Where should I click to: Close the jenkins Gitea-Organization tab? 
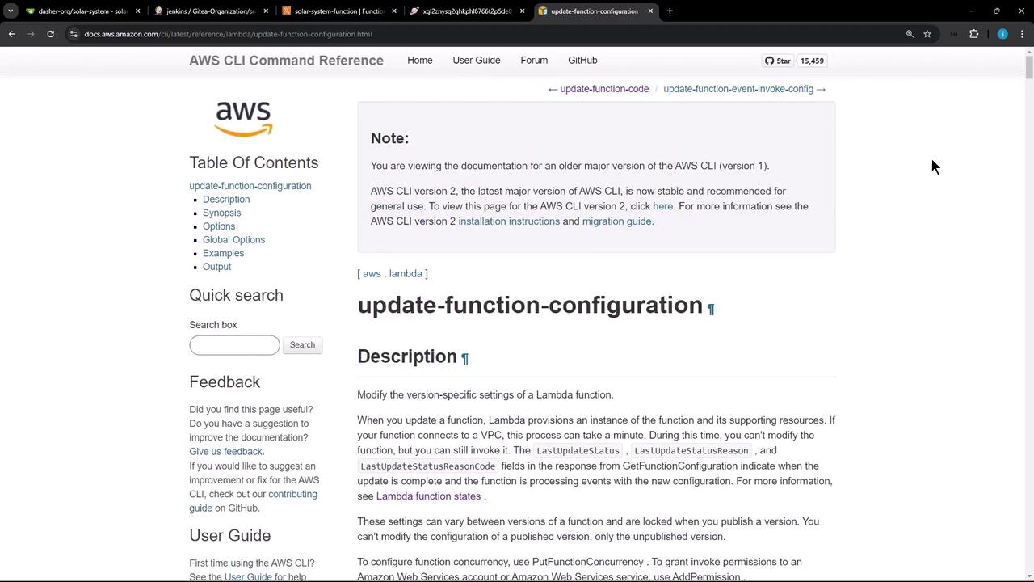point(266,11)
